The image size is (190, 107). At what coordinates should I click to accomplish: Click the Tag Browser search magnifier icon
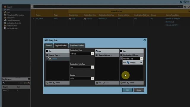point(4,83)
